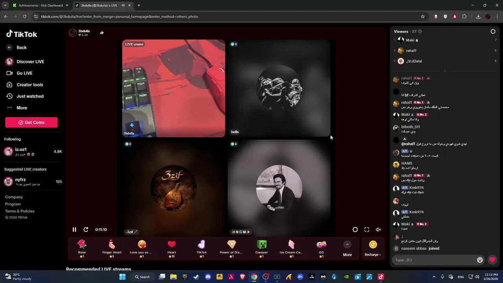Send a Heart gift
503x283 pixels.
click(x=172, y=249)
